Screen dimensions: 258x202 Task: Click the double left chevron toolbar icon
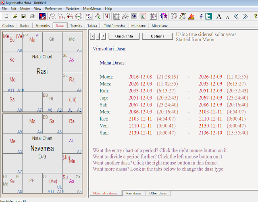coord(236,16)
